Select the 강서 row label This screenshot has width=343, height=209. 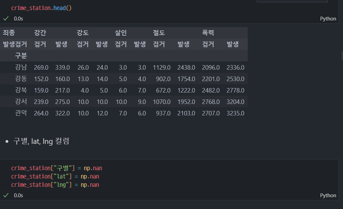click(21, 102)
